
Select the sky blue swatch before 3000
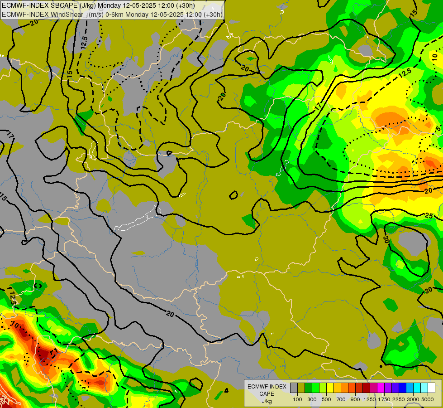[x=410, y=388]
